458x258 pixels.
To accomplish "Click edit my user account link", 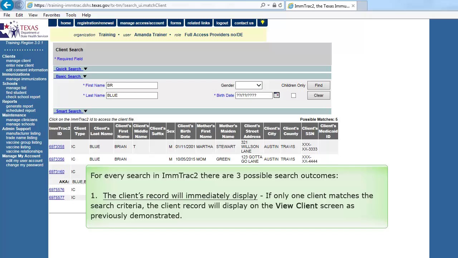I will (24, 161).
